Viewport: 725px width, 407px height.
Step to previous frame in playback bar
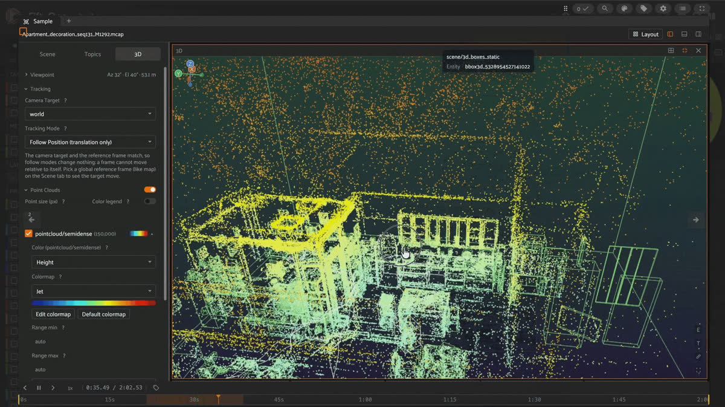pyautogui.click(x=25, y=388)
